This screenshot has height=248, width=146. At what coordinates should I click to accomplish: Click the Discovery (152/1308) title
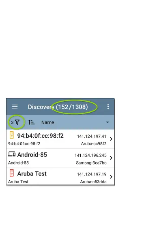click(58, 107)
